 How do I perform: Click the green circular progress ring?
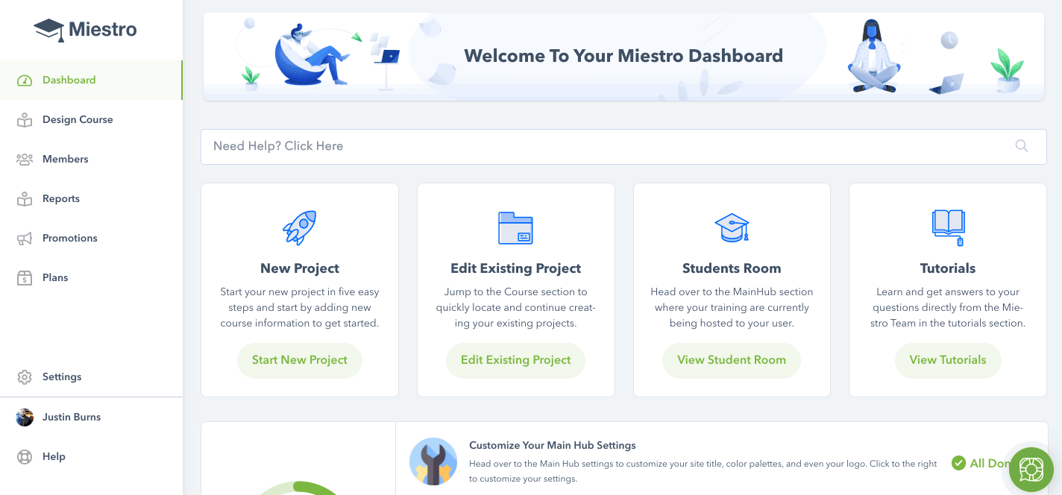pos(298,488)
